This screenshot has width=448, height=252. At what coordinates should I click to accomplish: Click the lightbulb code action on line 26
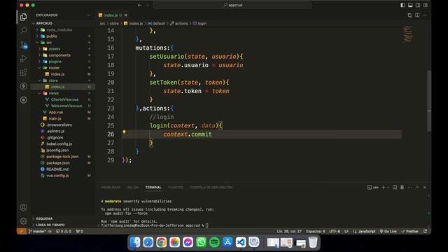pos(124,132)
